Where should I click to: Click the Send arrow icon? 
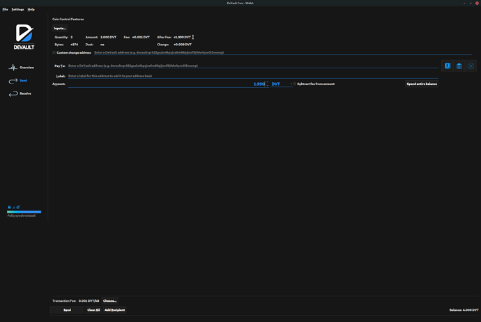(x=13, y=81)
